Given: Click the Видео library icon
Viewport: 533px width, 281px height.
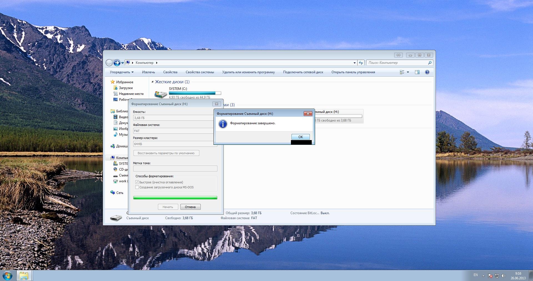Looking at the screenshot, I should 115,117.
